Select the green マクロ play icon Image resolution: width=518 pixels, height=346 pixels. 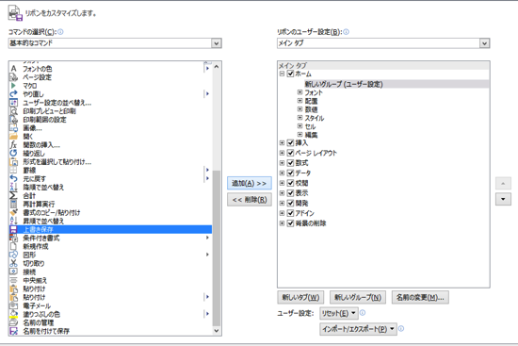click(13, 86)
